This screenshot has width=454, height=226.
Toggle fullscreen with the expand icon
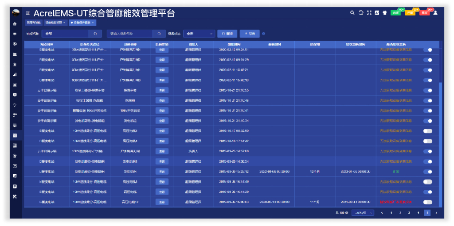click(369, 13)
